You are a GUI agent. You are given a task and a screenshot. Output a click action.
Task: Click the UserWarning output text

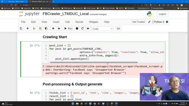click(102, 70)
